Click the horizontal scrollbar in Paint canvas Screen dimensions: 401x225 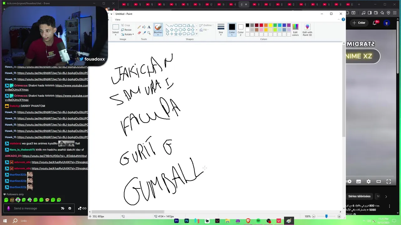128,212
